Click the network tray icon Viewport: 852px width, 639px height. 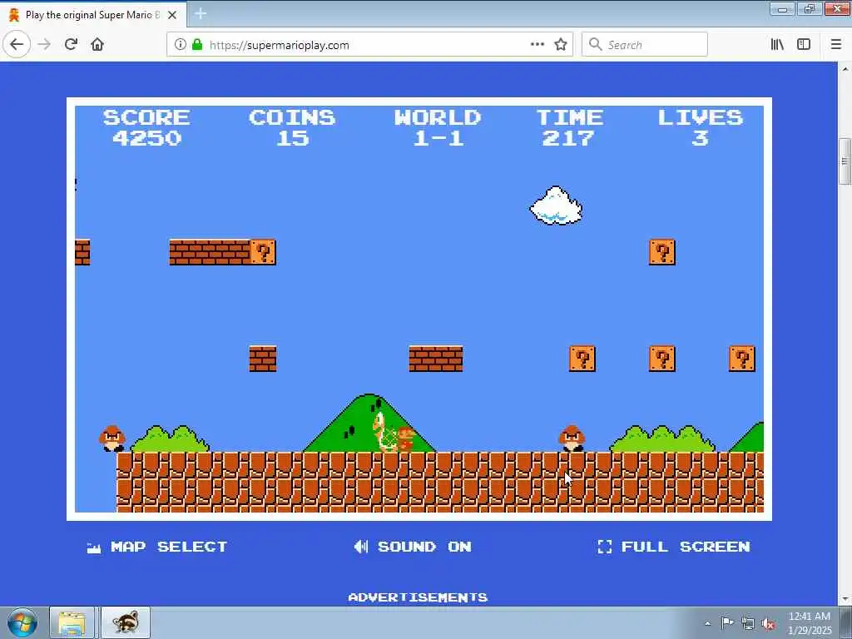pyautogui.click(x=748, y=623)
